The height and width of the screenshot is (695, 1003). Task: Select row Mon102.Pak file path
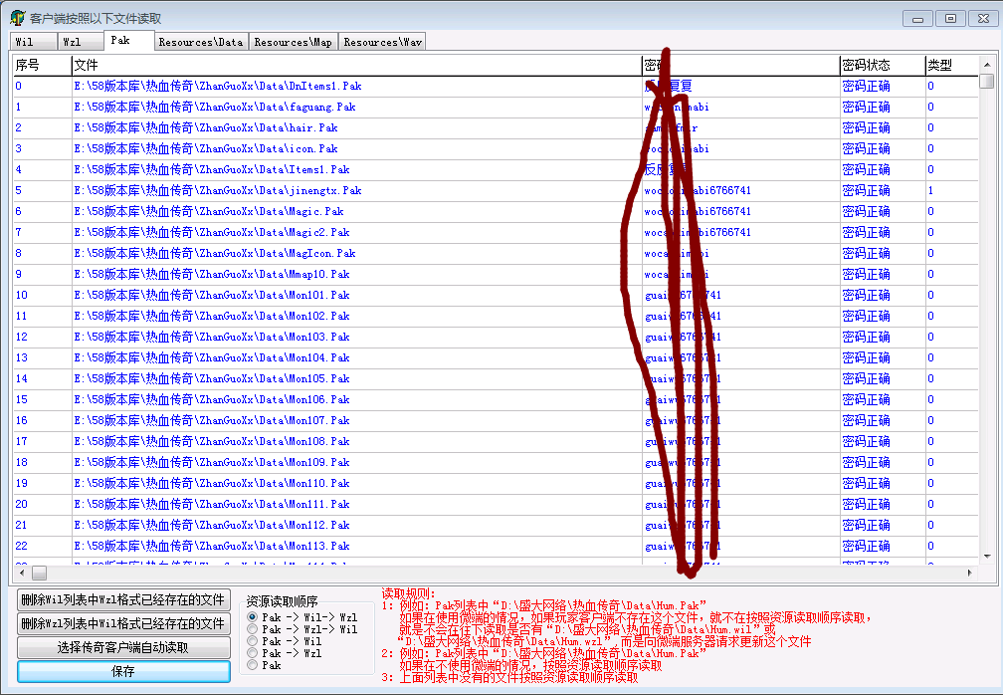pyautogui.click(x=212, y=317)
